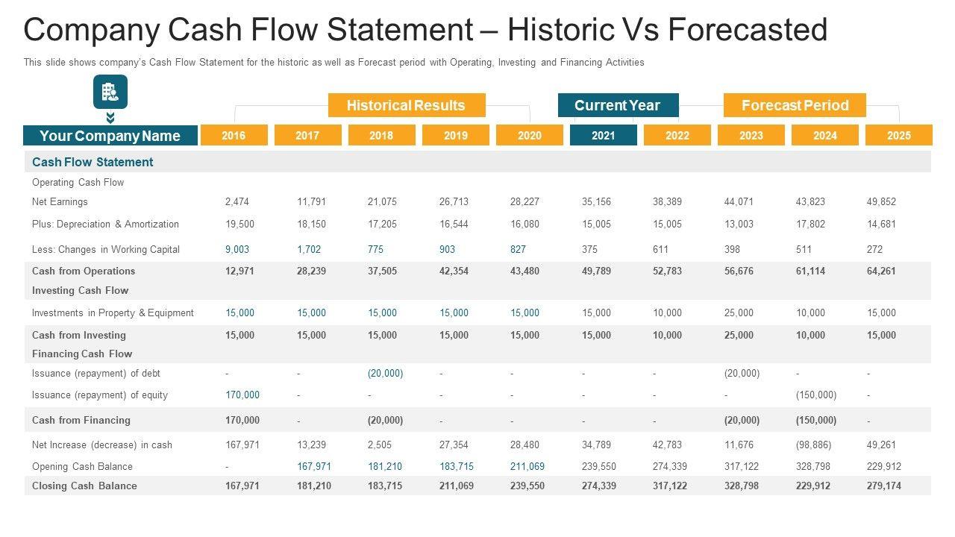Image resolution: width=955 pixels, height=537 pixels.
Task: Select the Cash from Operations row label
Action: [x=84, y=271]
